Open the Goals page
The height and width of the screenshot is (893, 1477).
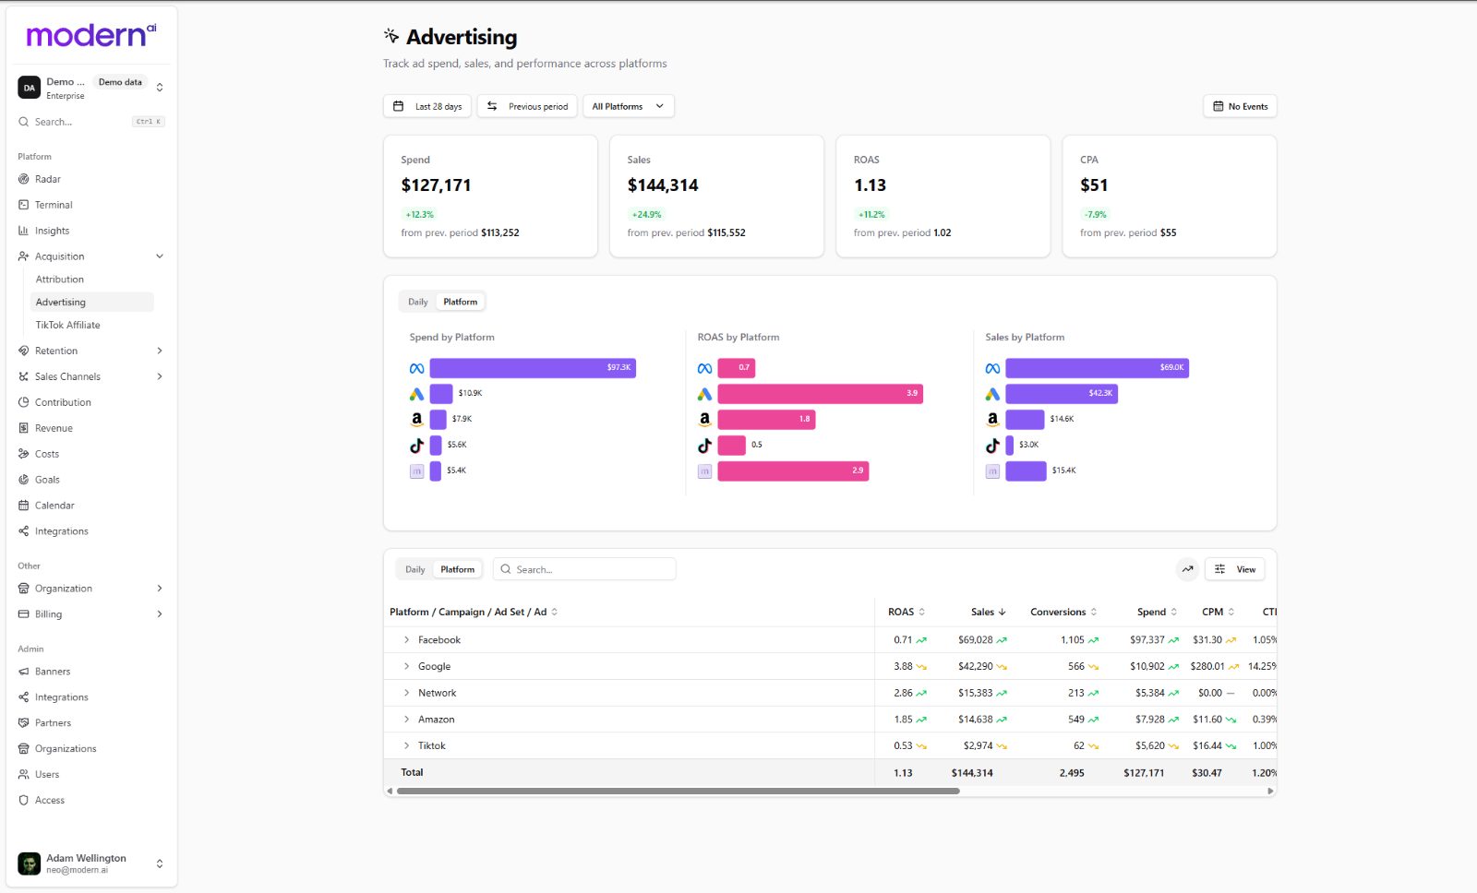[47, 480]
